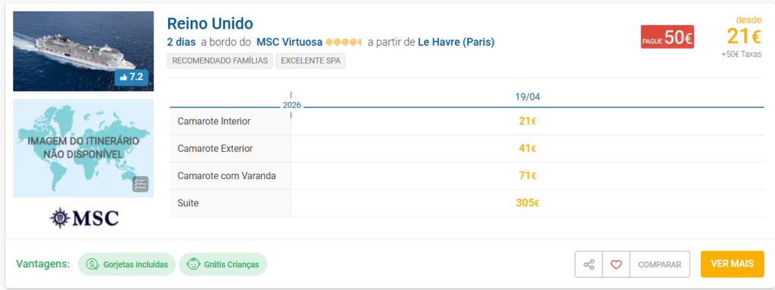Open the VER MAIS button
Image resolution: width=775 pixels, height=290 pixels.
pos(732,264)
